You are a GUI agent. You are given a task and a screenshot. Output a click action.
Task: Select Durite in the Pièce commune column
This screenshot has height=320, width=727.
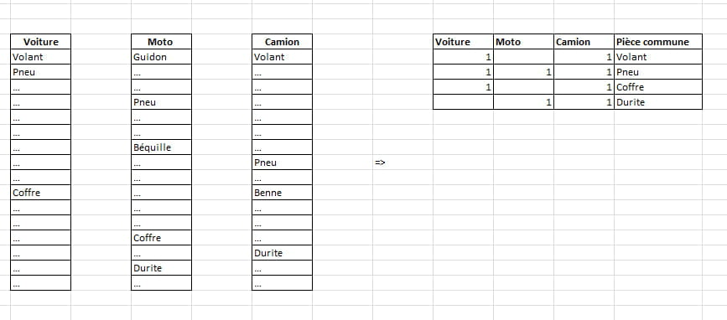pyautogui.click(x=658, y=102)
